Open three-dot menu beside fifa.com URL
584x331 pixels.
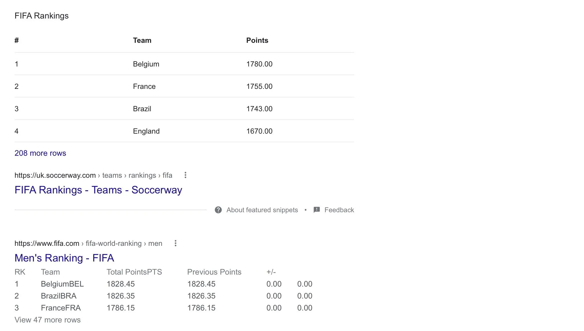click(175, 243)
